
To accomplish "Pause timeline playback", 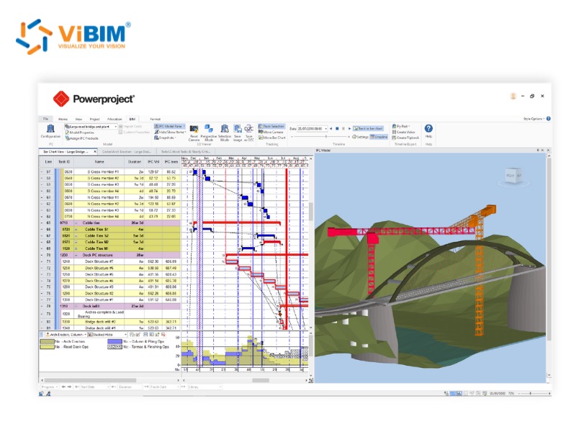I will 343,129.
